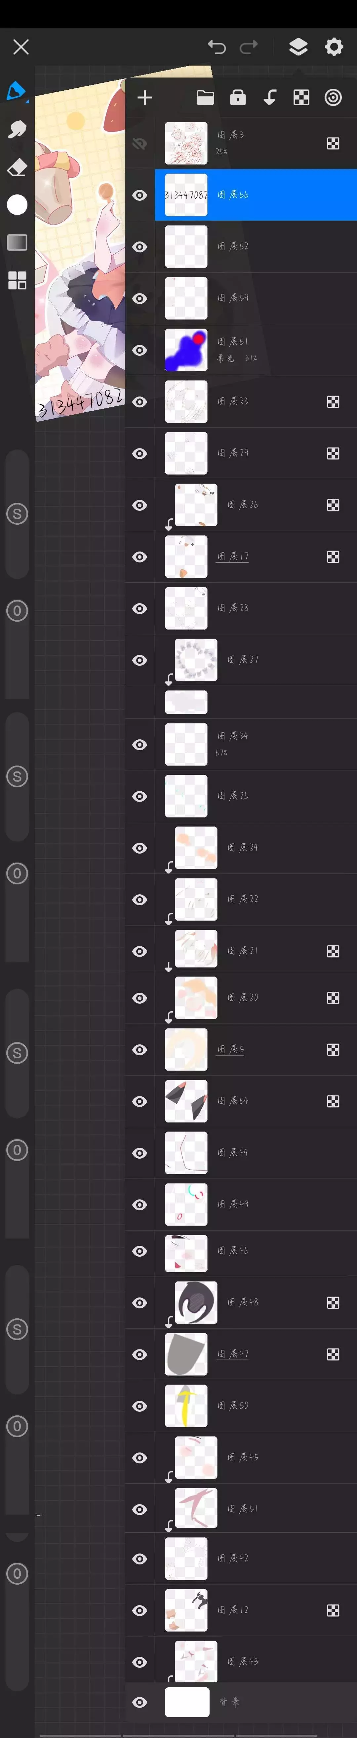
Task: Hide the 背景 background layer
Action: (x=139, y=1702)
